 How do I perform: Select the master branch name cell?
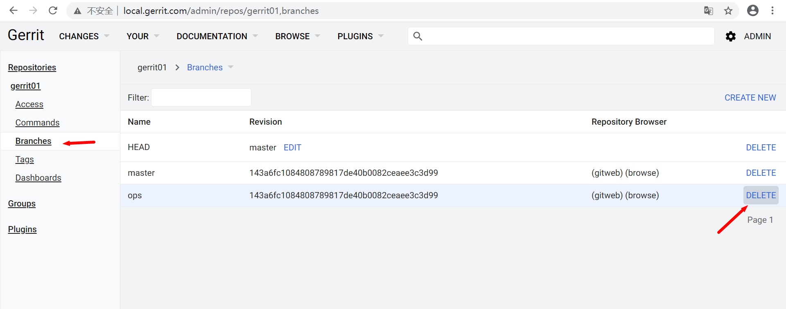tap(141, 173)
